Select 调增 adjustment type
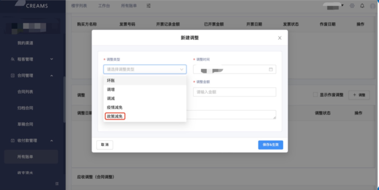Viewport: 379px width, 190px height. coord(145,89)
